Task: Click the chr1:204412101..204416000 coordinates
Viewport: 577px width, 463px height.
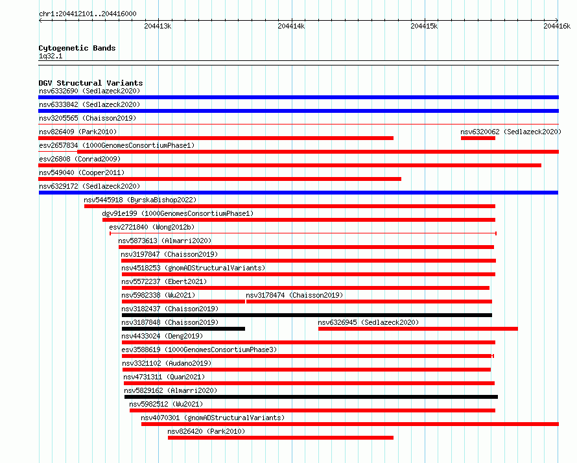Action: (88, 14)
